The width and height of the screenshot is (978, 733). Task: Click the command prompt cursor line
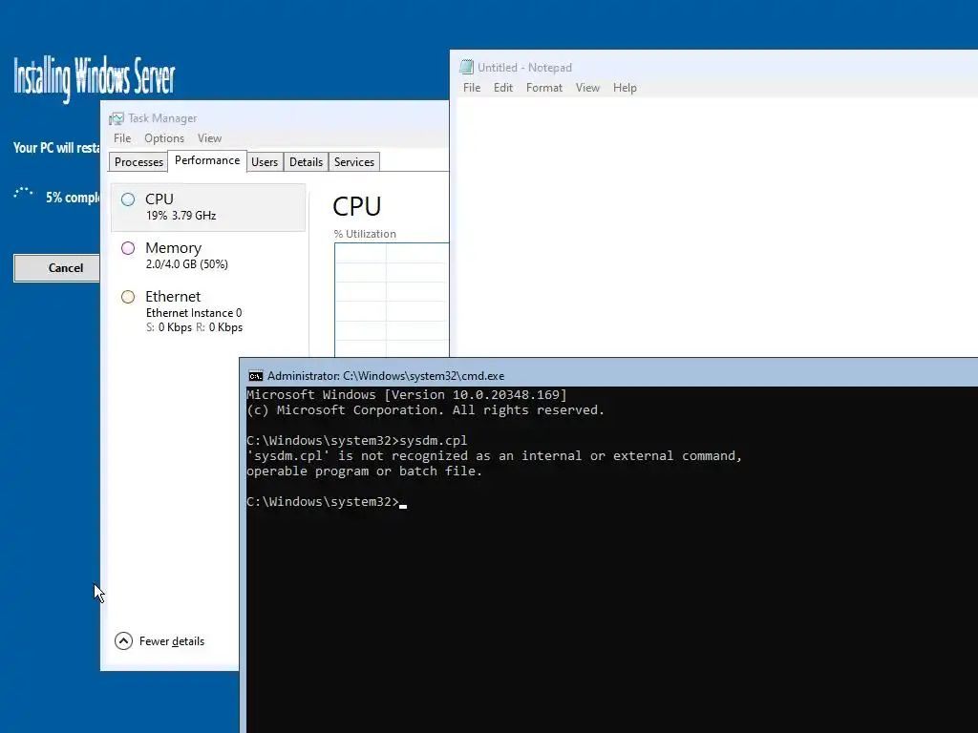coord(327,502)
